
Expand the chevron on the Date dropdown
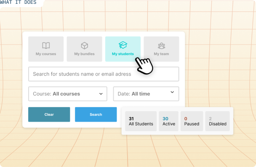tap(172, 92)
